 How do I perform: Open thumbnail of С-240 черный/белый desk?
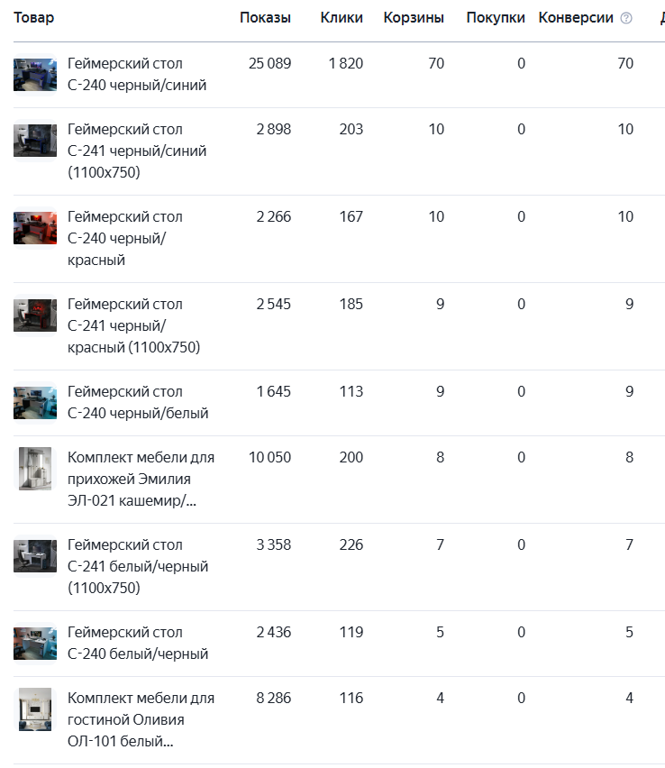(x=35, y=403)
